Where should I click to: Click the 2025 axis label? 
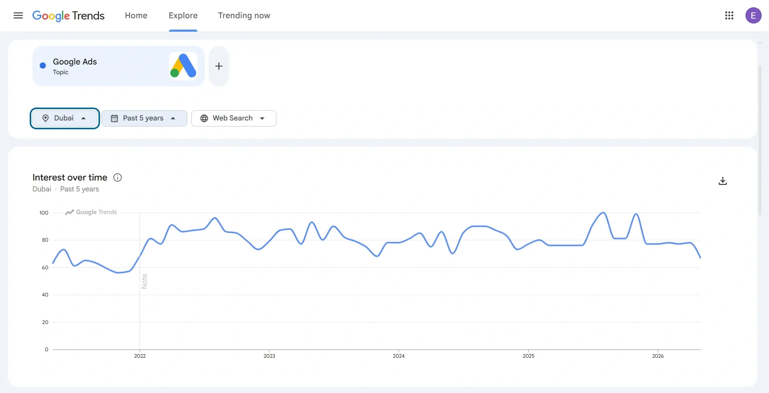(528, 356)
